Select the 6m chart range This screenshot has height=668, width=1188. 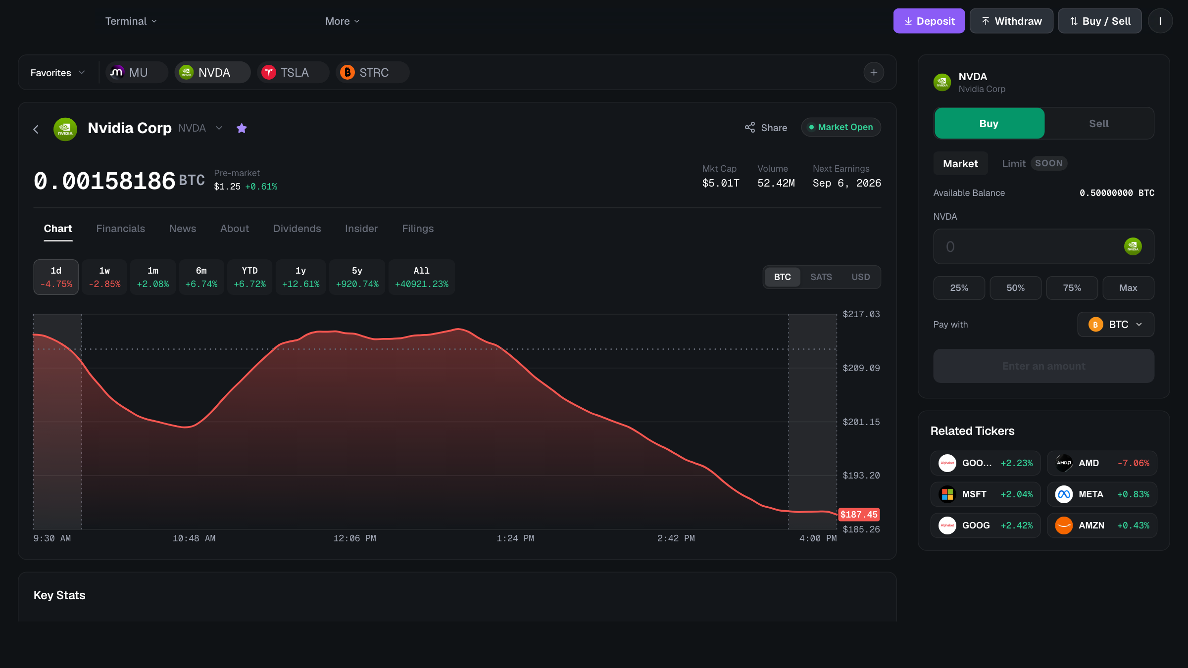[201, 277]
